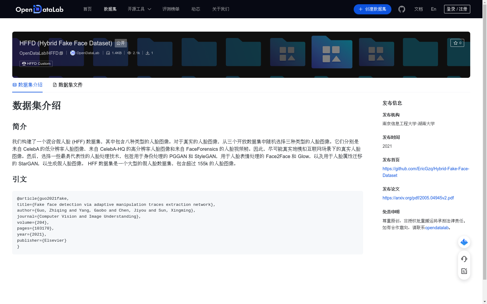Click the 简介 heading
Image resolution: width=487 pixels, height=304 pixels.
[x=19, y=126]
